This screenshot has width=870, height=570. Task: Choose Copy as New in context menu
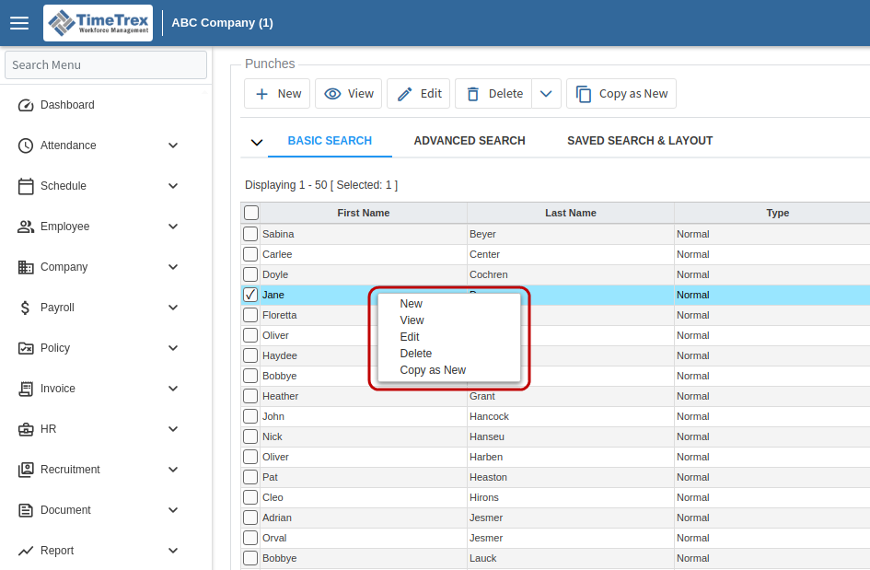[449, 370]
